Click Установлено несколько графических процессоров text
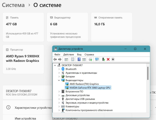 65,35
